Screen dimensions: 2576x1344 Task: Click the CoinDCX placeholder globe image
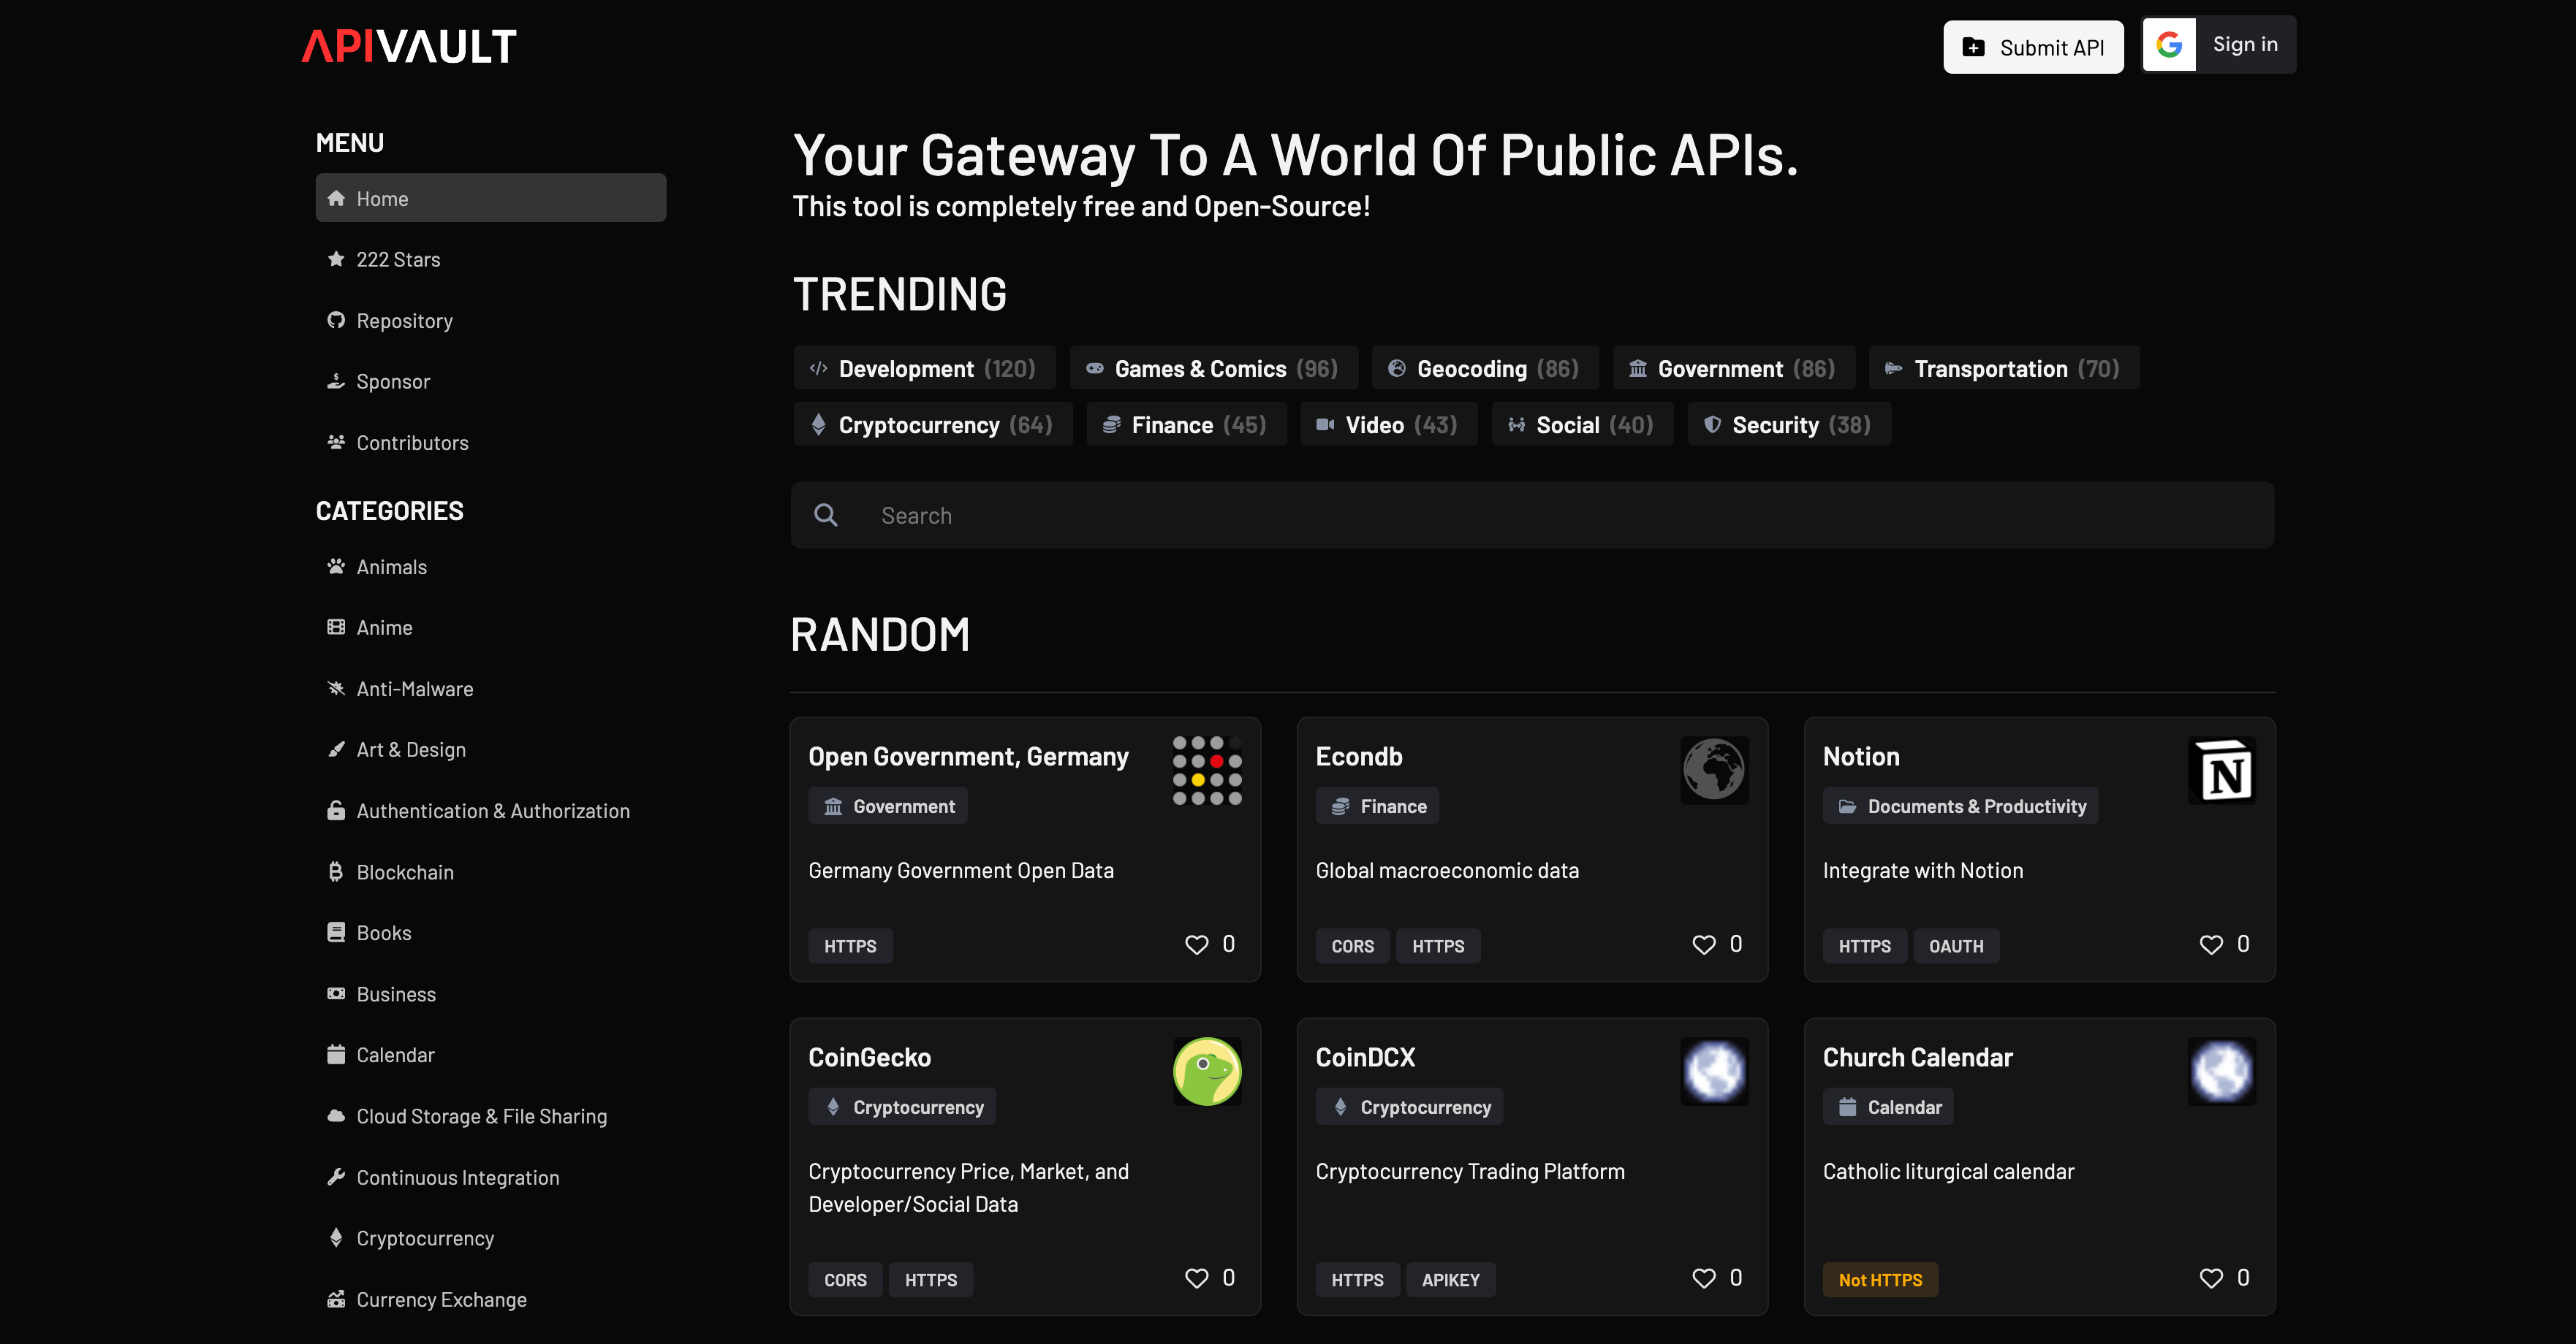1714,1072
